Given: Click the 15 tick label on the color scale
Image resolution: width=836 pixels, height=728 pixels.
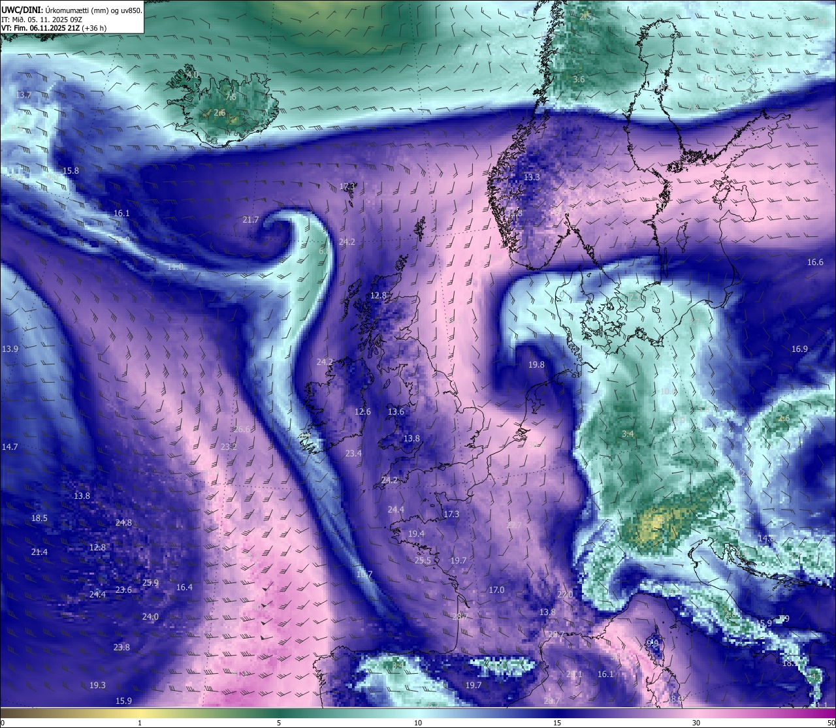Looking at the screenshot, I should [557, 723].
